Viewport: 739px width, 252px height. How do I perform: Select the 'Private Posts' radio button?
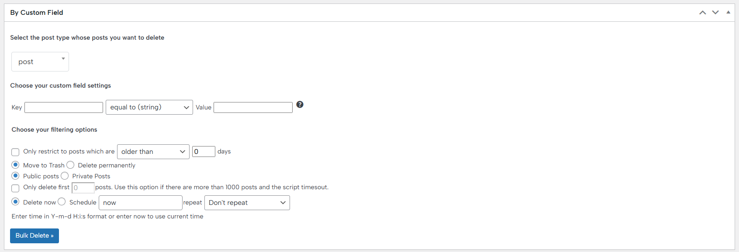tap(65, 176)
